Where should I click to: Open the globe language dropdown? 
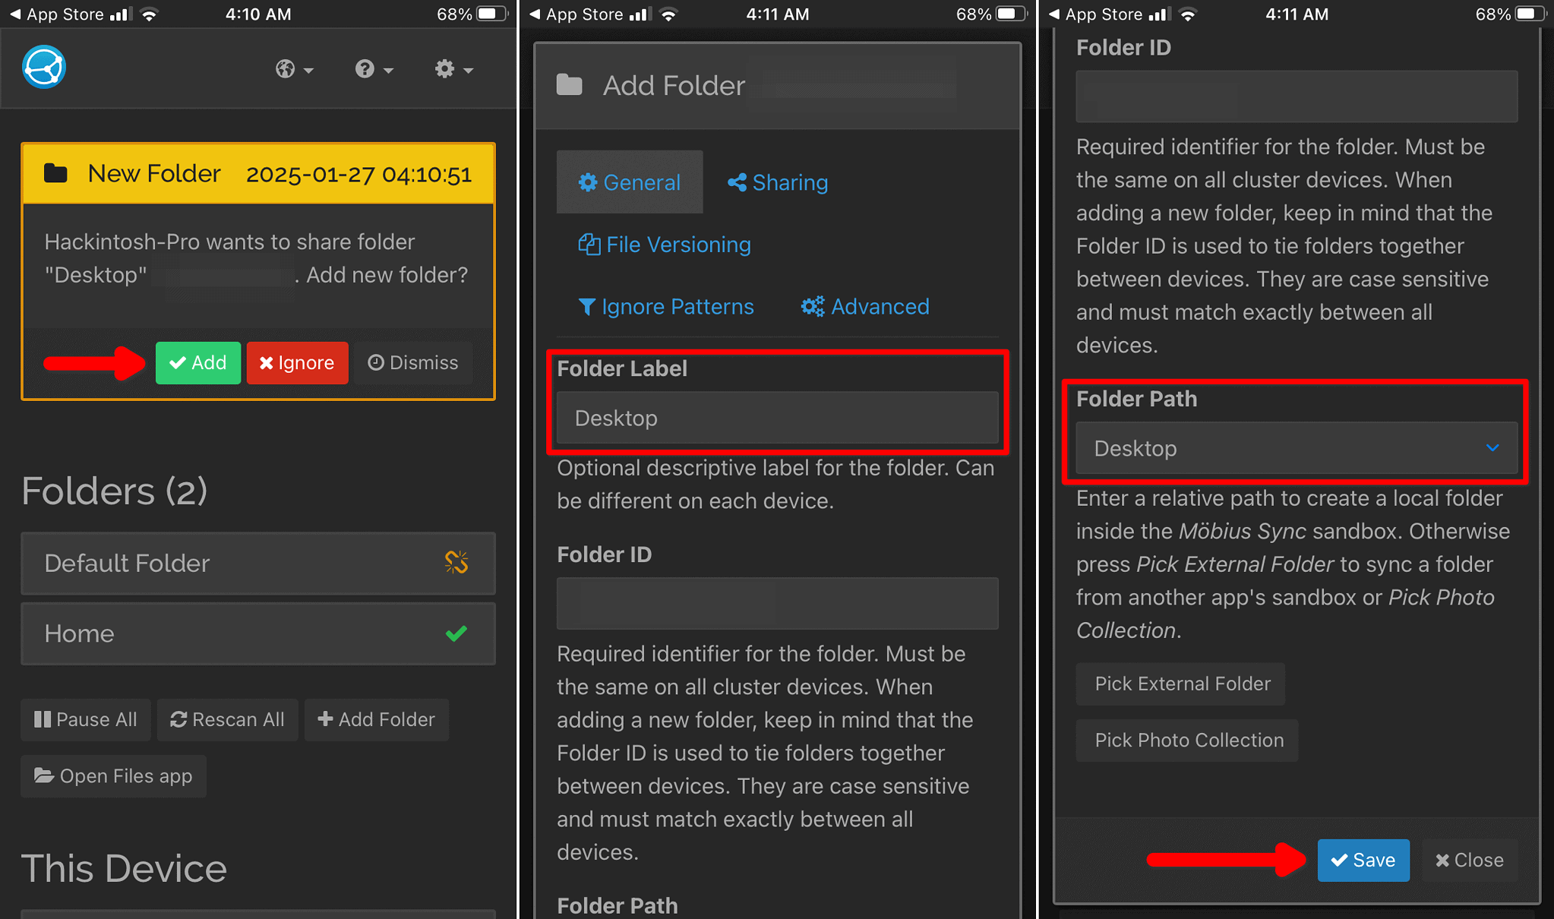pos(293,69)
